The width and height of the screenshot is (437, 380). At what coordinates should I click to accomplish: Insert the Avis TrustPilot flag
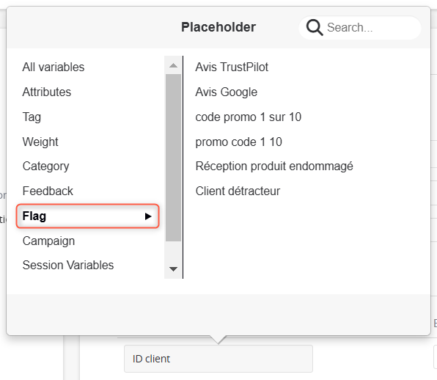coord(232,67)
